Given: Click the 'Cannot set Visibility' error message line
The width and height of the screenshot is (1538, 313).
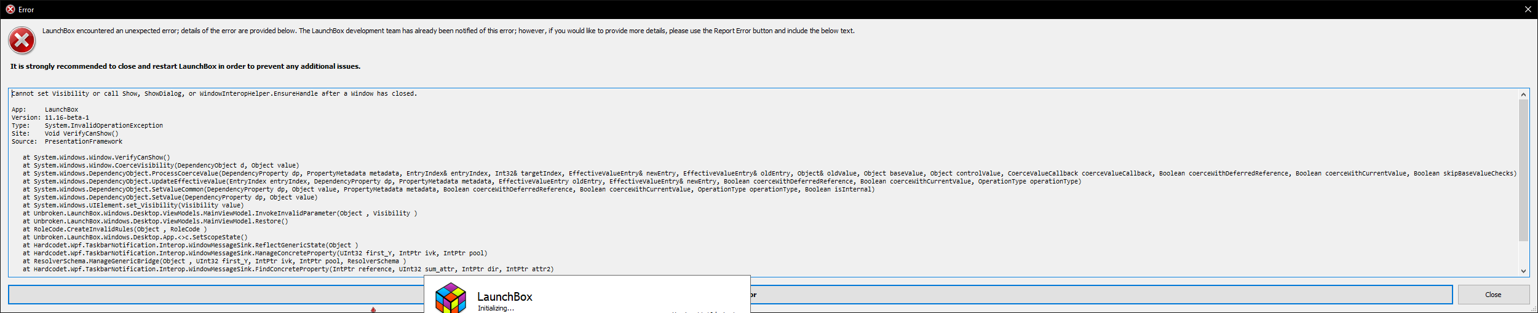Looking at the screenshot, I should pyautogui.click(x=214, y=94).
